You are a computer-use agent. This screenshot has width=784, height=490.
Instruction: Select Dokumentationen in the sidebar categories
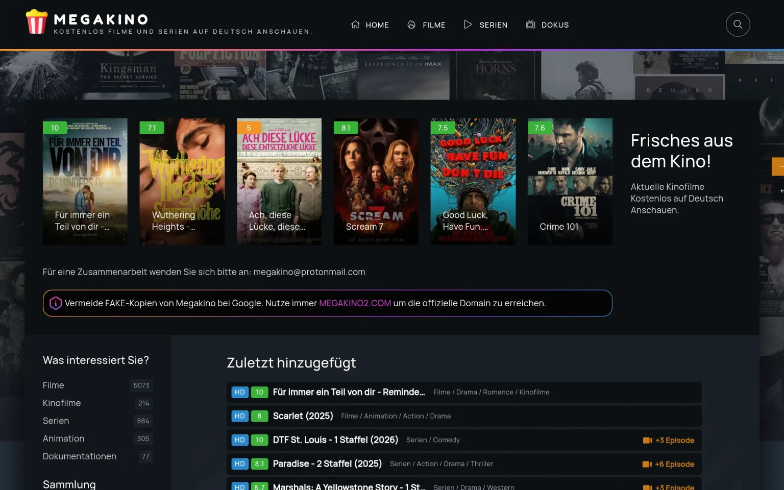(80, 456)
